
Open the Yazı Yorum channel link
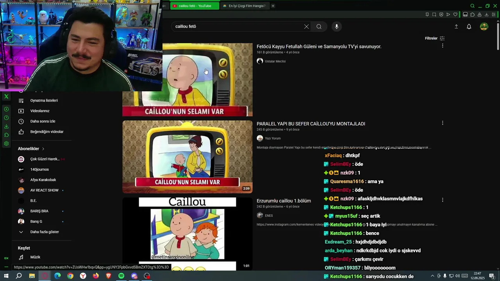(273, 138)
